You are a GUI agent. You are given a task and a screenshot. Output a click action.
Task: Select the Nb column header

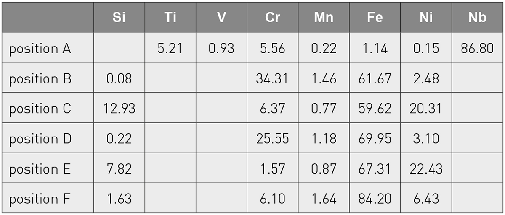(477, 17)
